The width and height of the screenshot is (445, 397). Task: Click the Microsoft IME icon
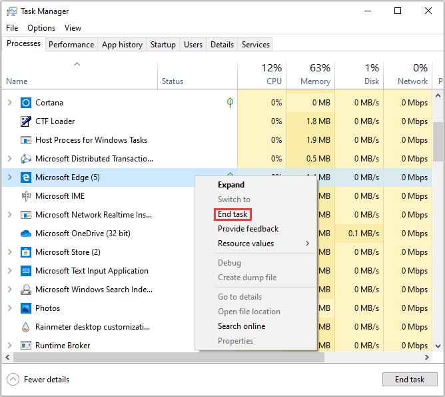click(x=26, y=196)
